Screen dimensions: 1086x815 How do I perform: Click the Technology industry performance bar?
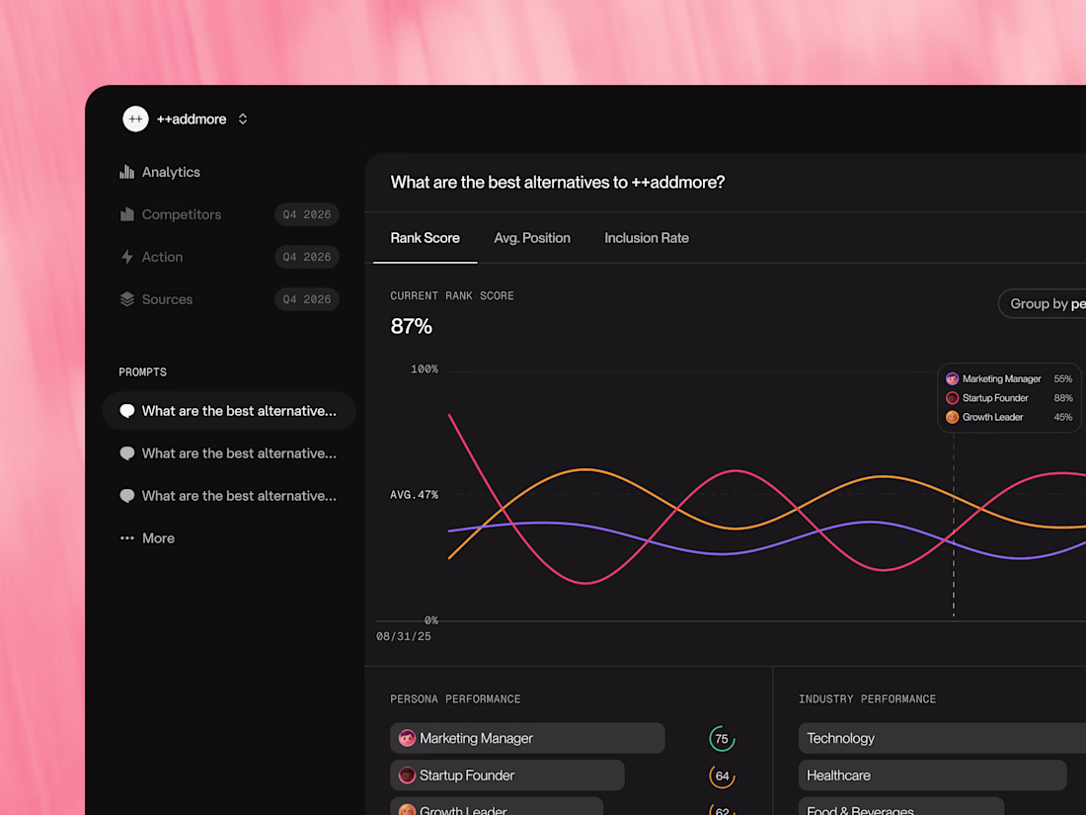(942, 738)
